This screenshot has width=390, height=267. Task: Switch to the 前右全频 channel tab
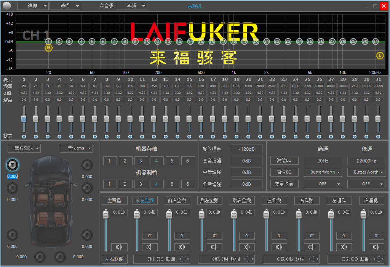pos(177,201)
